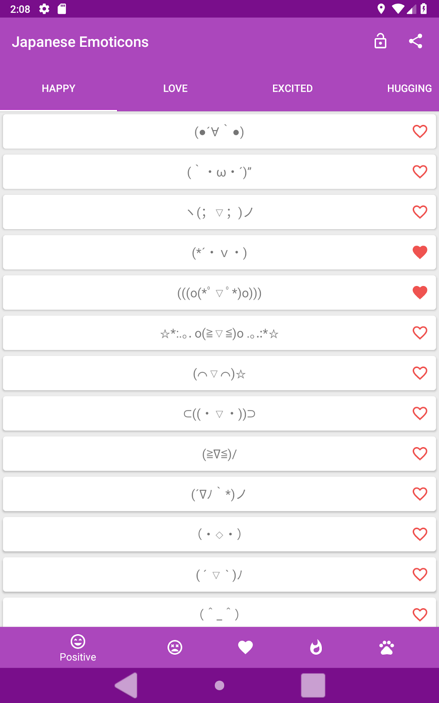Image resolution: width=439 pixels, height=703 pixels.
Task: Select the HAPPY tab
Action: click(59, 88)
